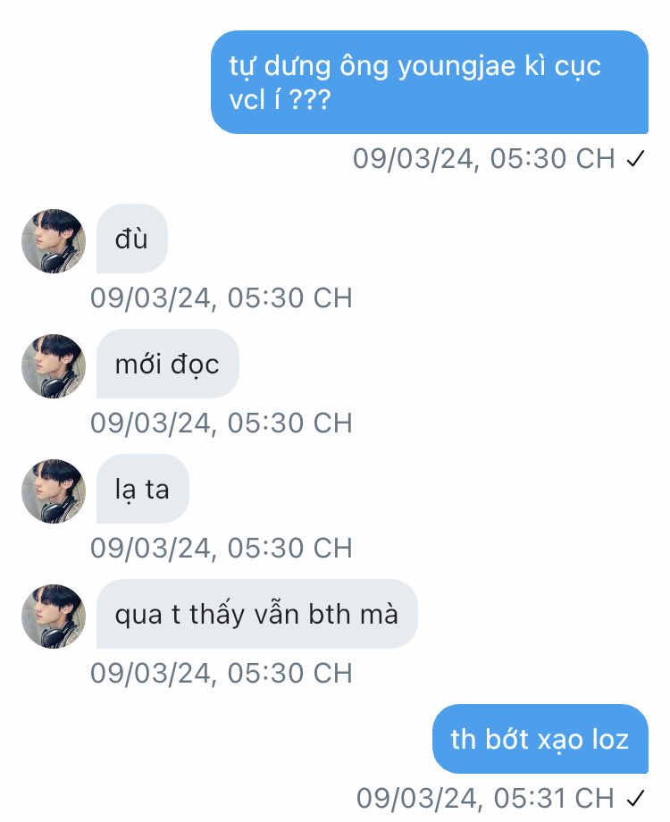
Task: Click the 'lạ ta' message bubble
Action: pos(143,489)
